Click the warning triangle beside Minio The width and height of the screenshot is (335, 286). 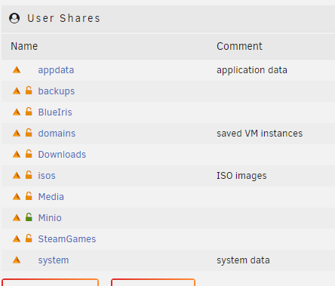pyautogui.click(x=17, y=217)
